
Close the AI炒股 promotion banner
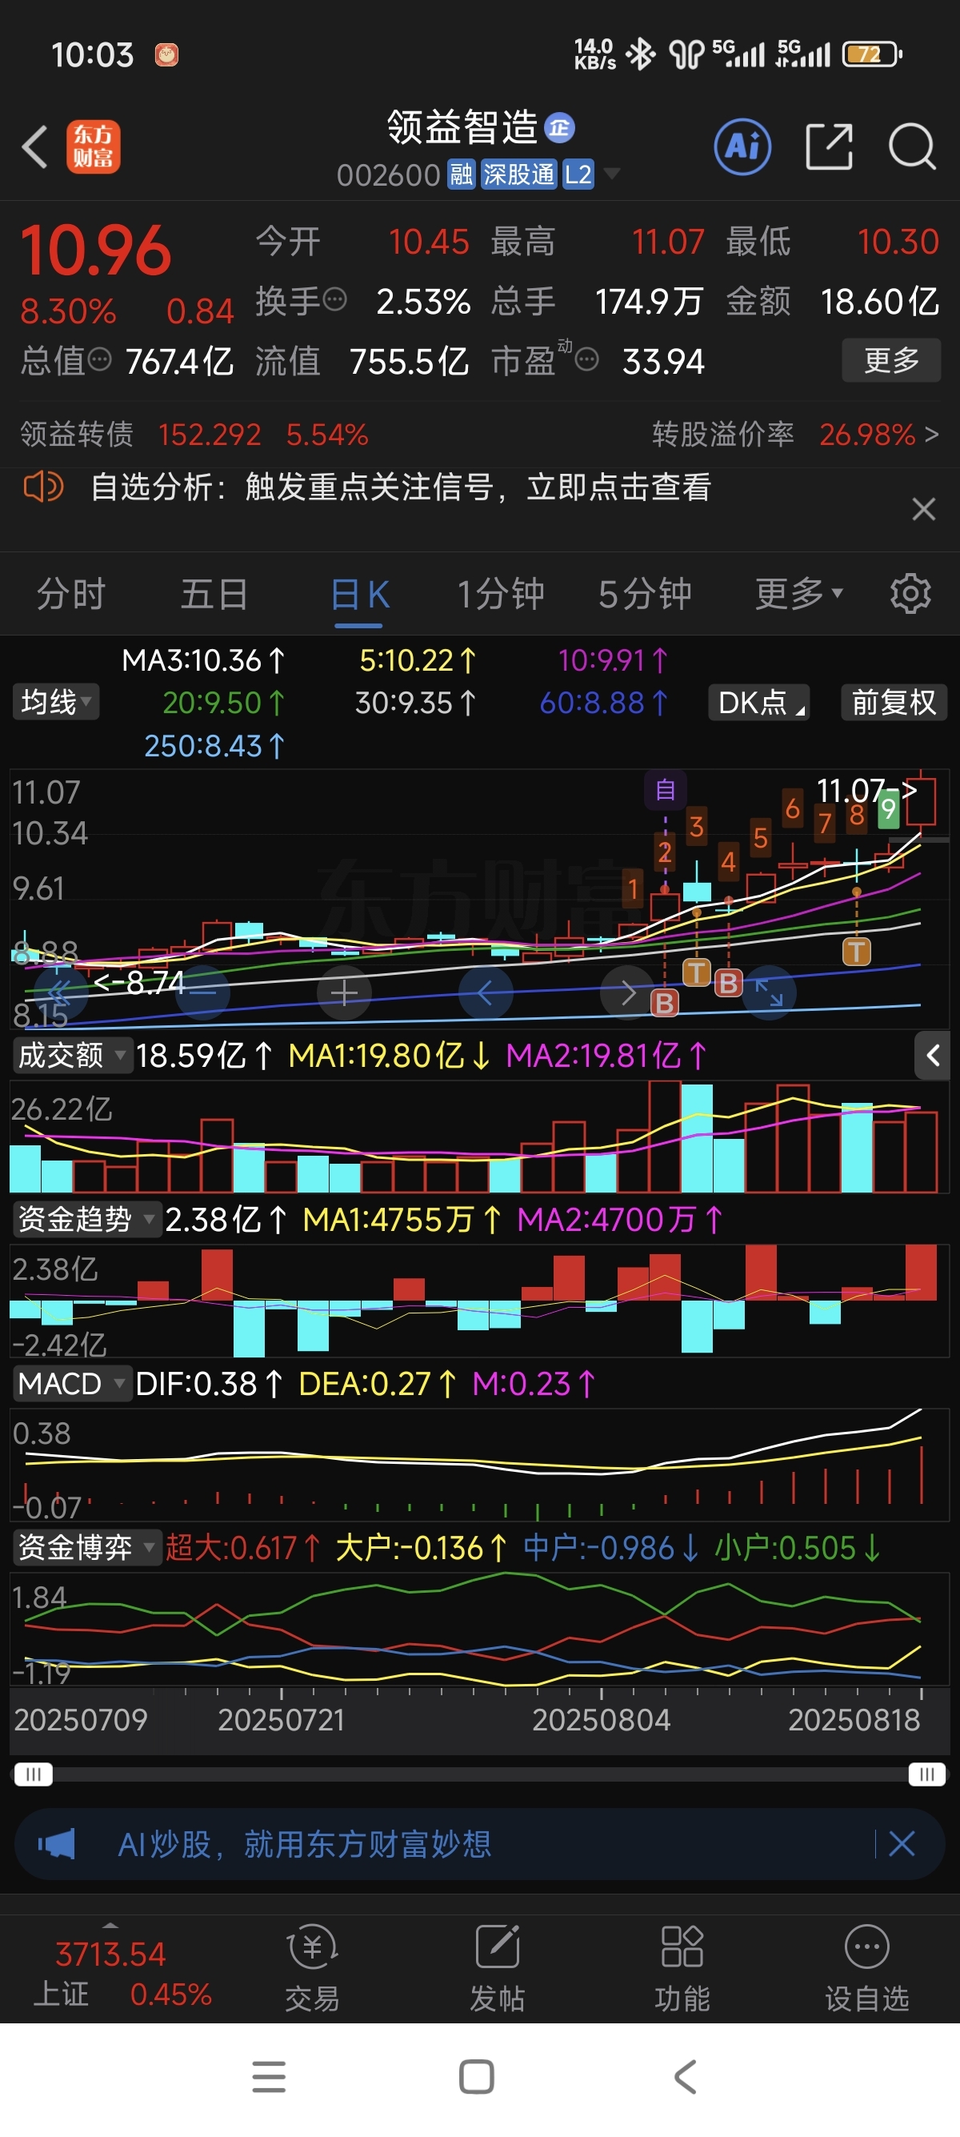pyautogui.click(x=902, y=1844)
